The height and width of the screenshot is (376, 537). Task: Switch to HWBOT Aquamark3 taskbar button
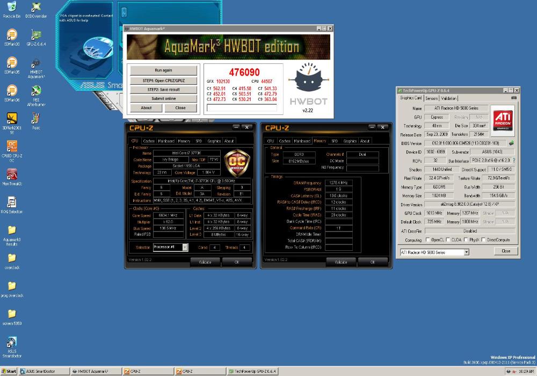tap(96, 371)
